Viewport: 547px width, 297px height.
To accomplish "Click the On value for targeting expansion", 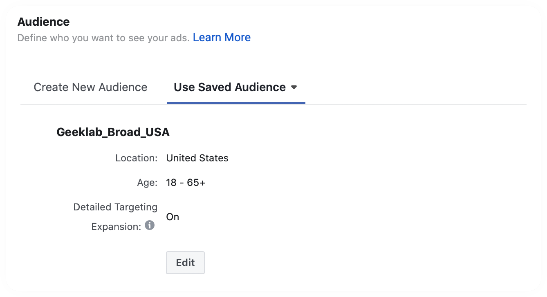I will (x=173, y=217).
